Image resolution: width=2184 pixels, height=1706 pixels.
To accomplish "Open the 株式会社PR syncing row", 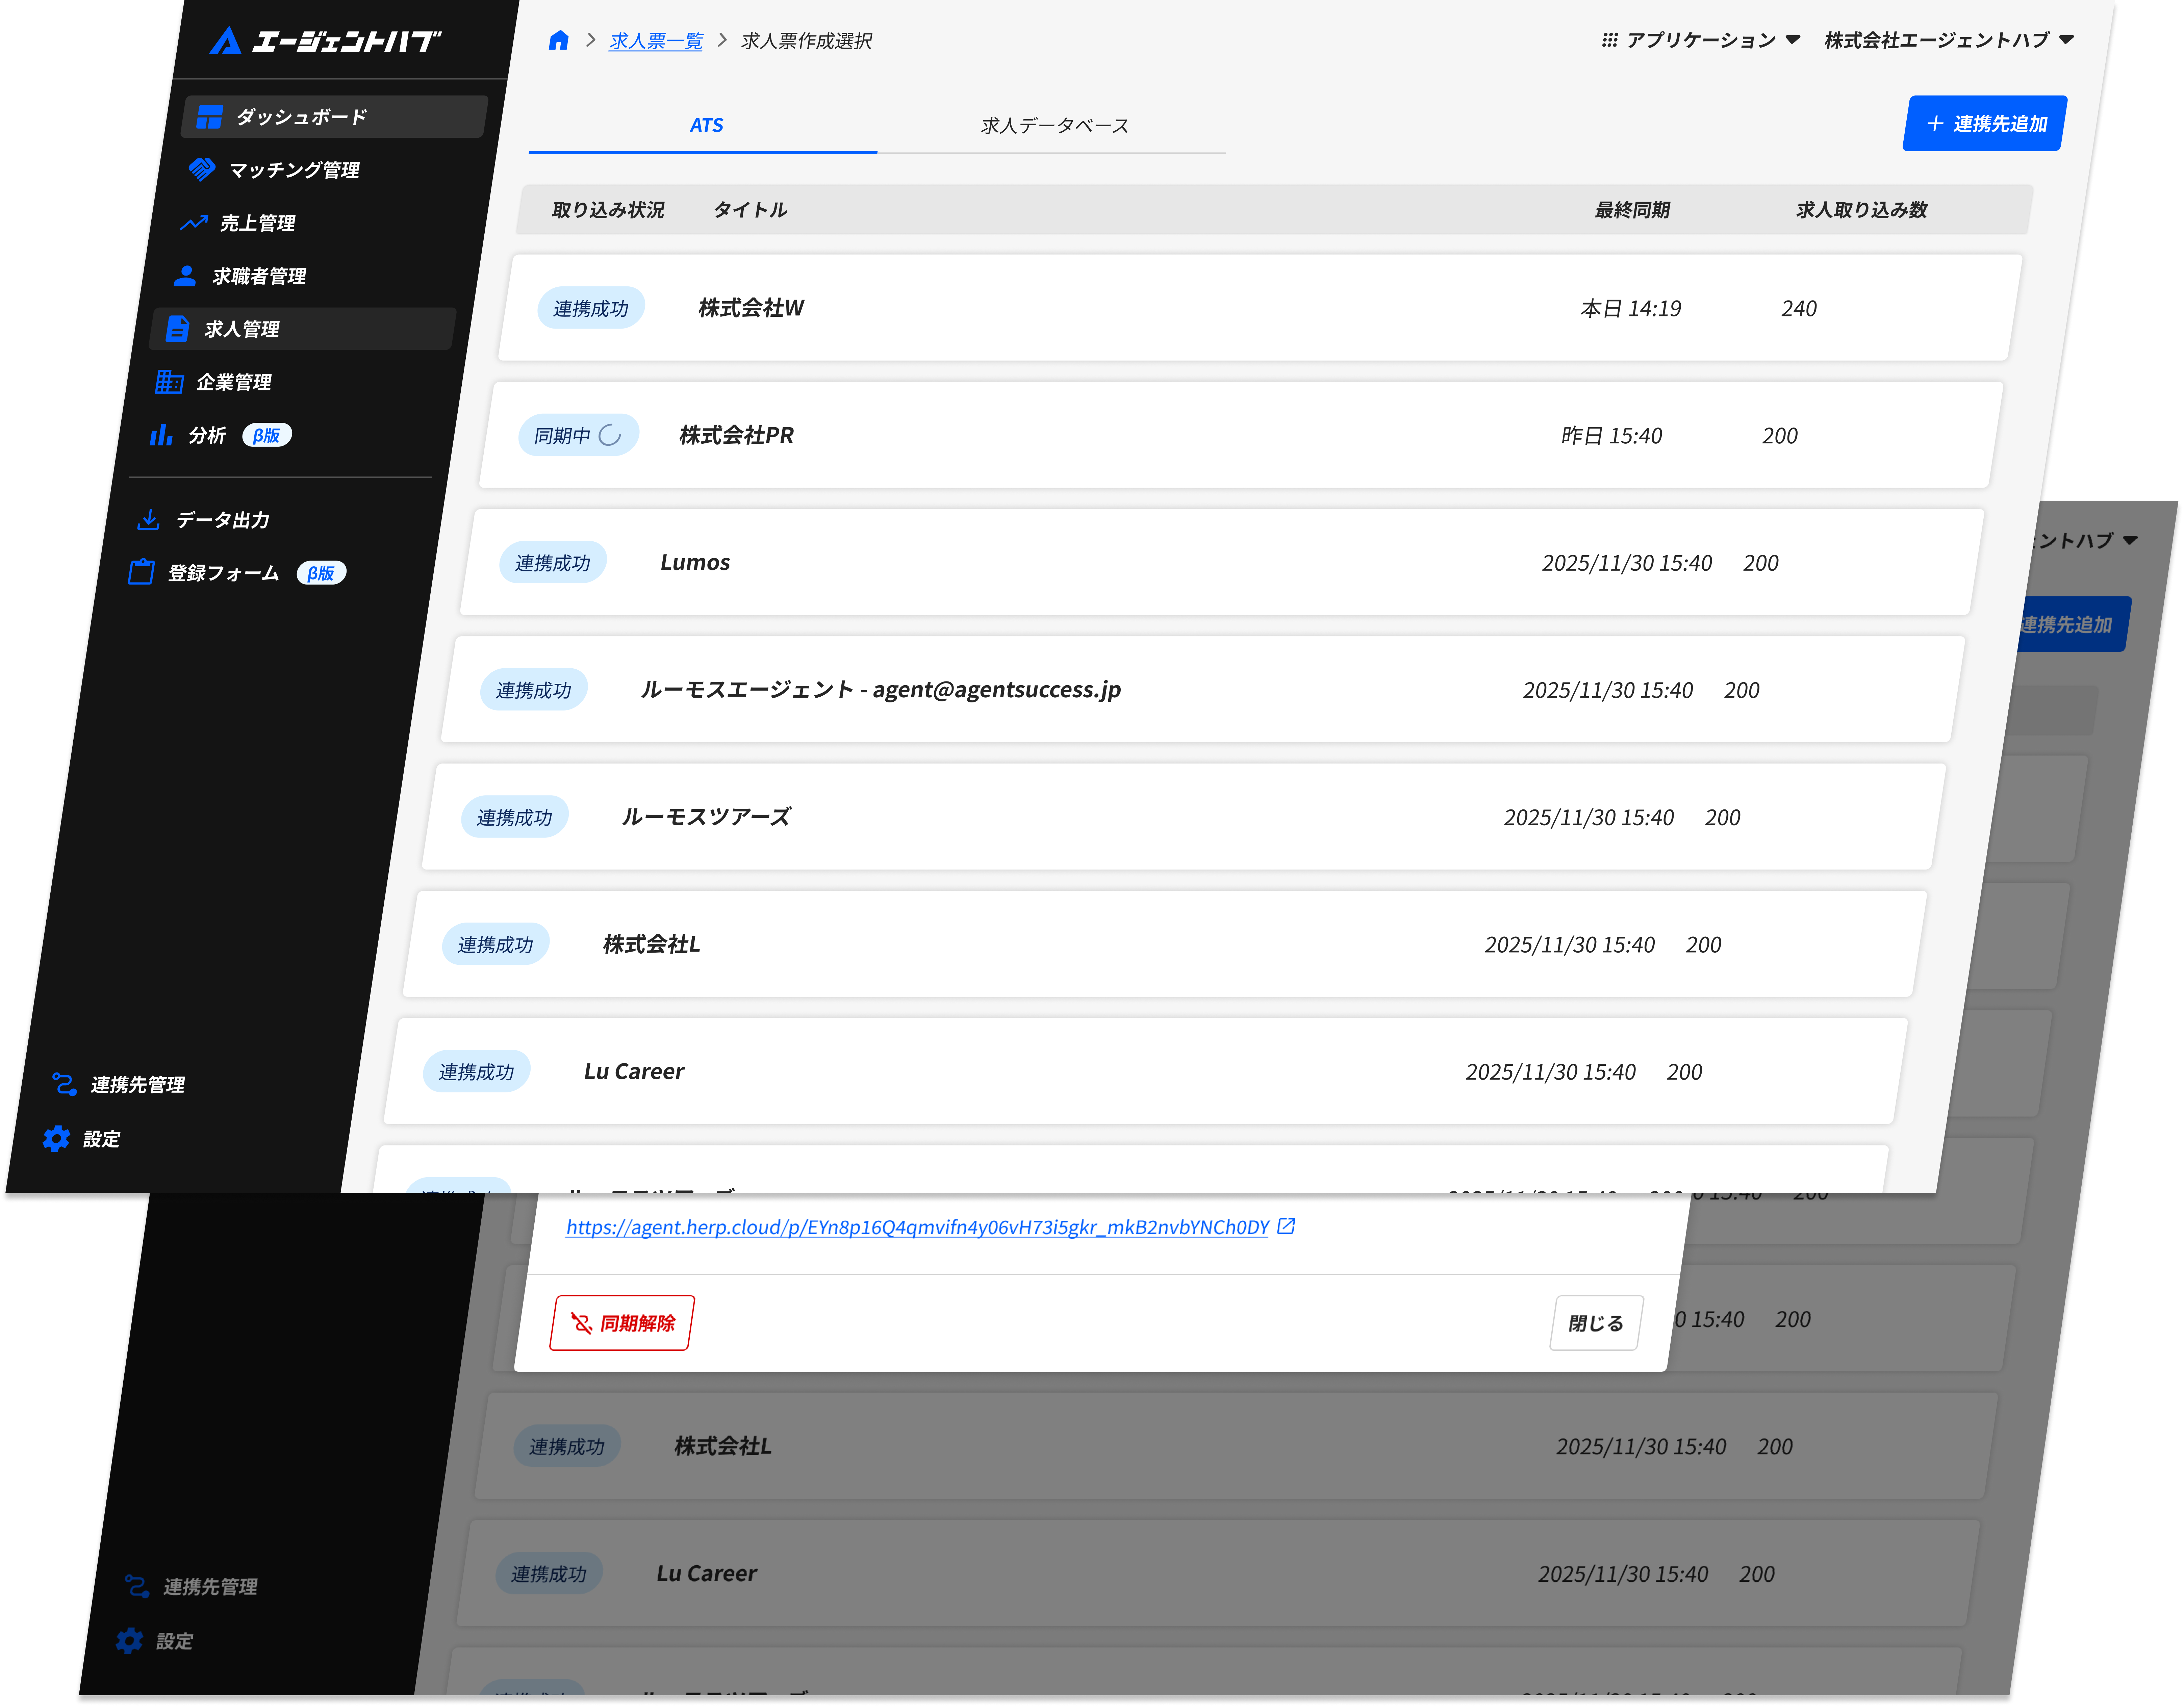I will [x=736, y=435].
